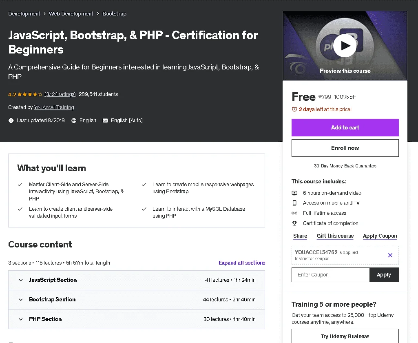418x343 pixels.
Task: Click the JavaScript Section title
Action: coord(53,280)
